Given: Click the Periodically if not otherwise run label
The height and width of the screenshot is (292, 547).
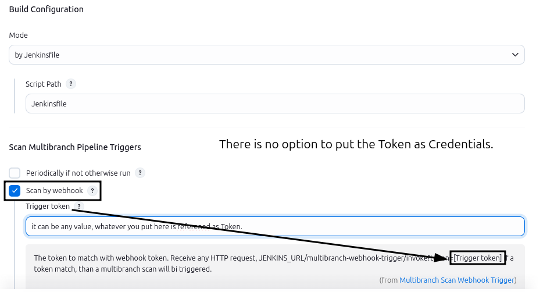Looking at the screenshot, I should [78, 173].
